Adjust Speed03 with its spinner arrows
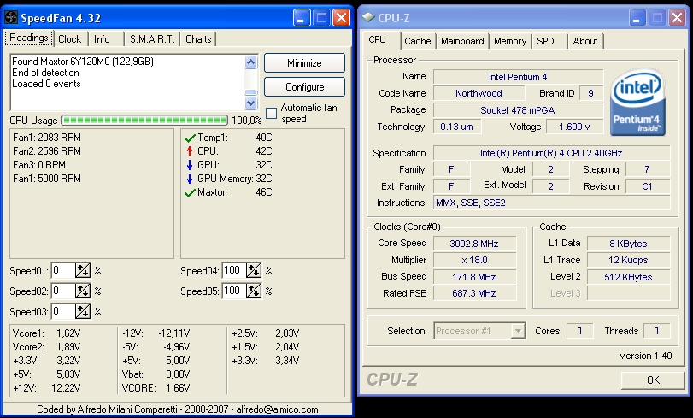The width and height of the screenshot is (693, 418). (x=83, y=311)
